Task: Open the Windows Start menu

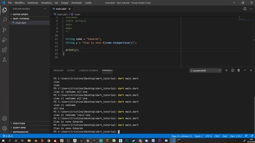Action: (x=3, y=141)
